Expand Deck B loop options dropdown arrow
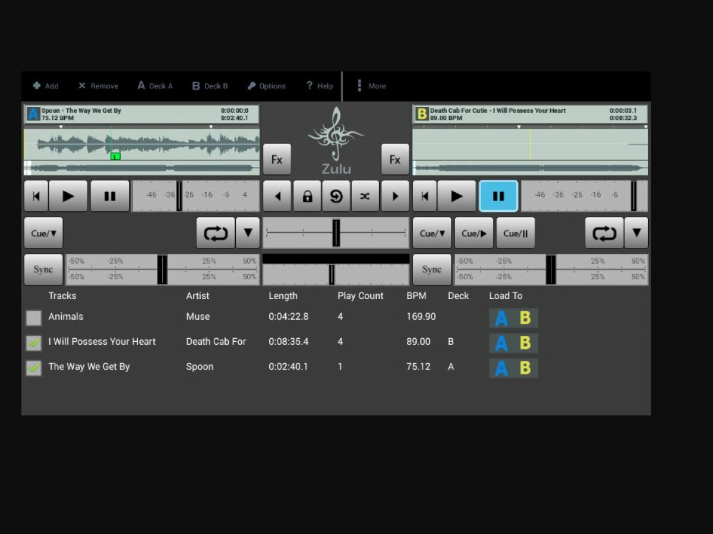713x534 pixels. [636, 233]
